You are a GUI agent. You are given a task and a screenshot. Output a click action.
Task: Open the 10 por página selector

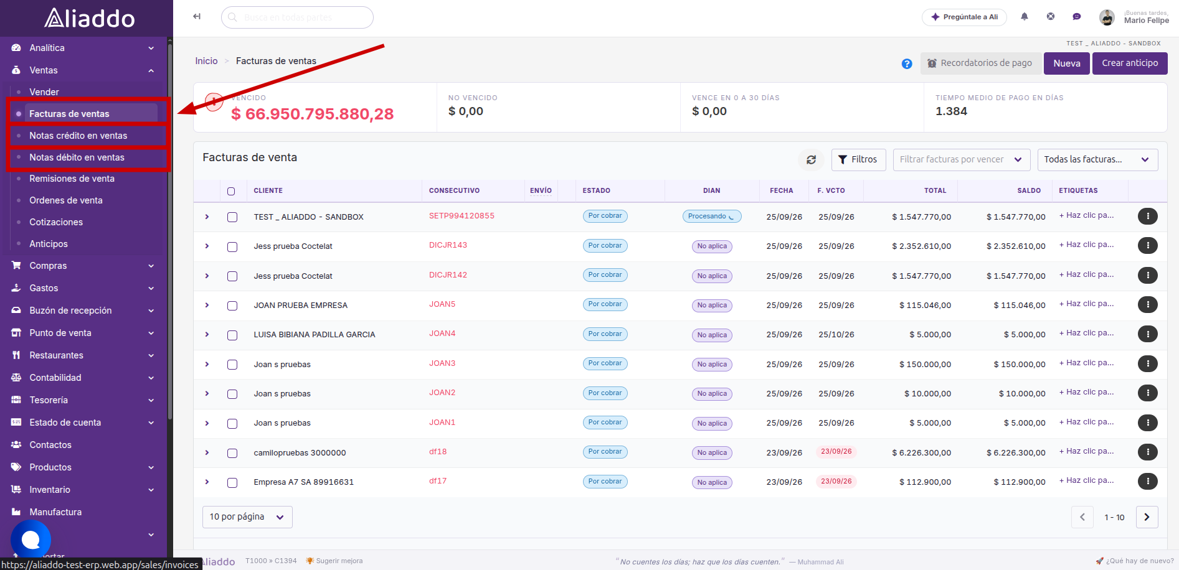pos(247,517)
